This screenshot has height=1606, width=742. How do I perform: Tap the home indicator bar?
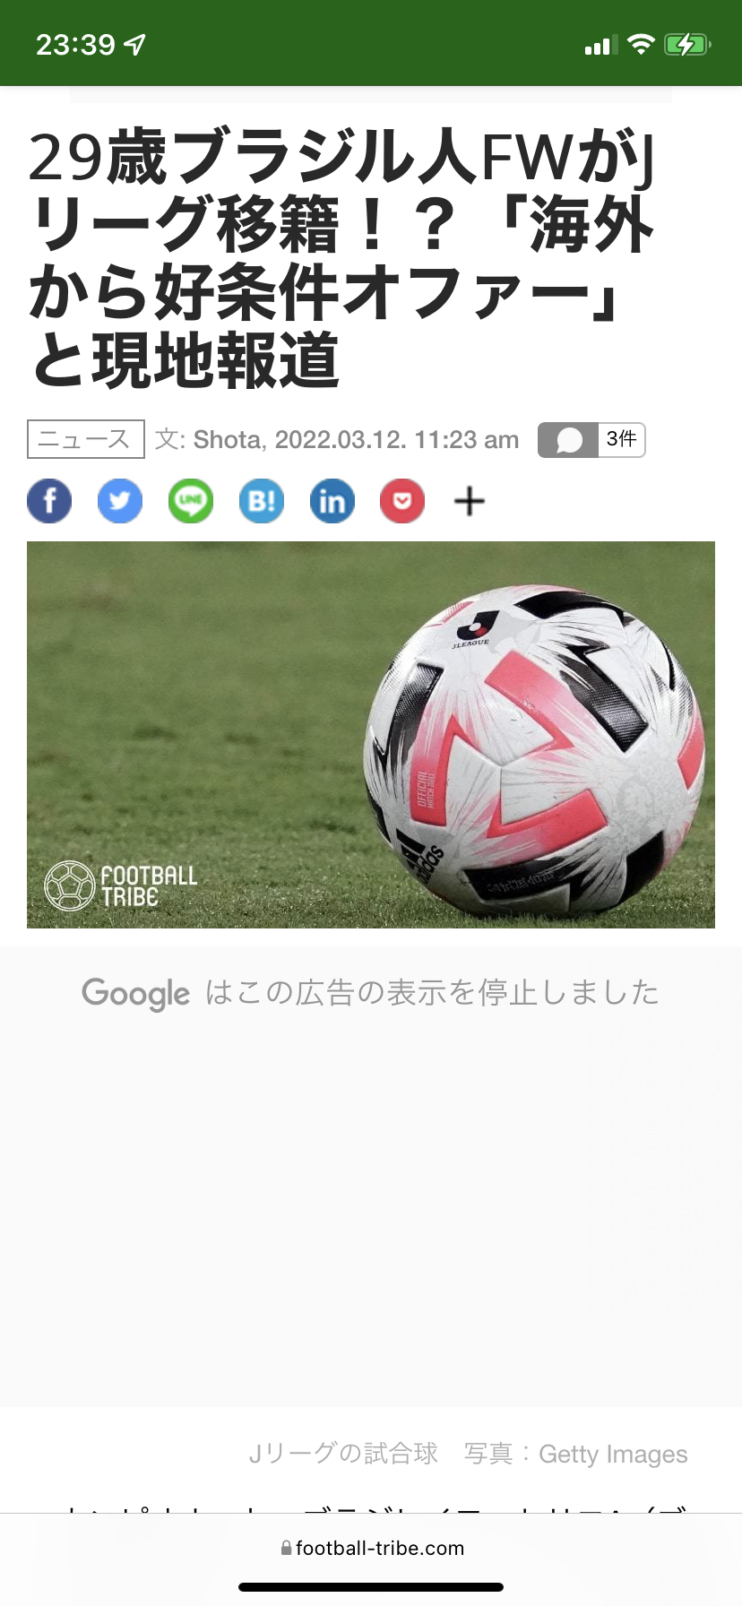[x=371, y=1587]
